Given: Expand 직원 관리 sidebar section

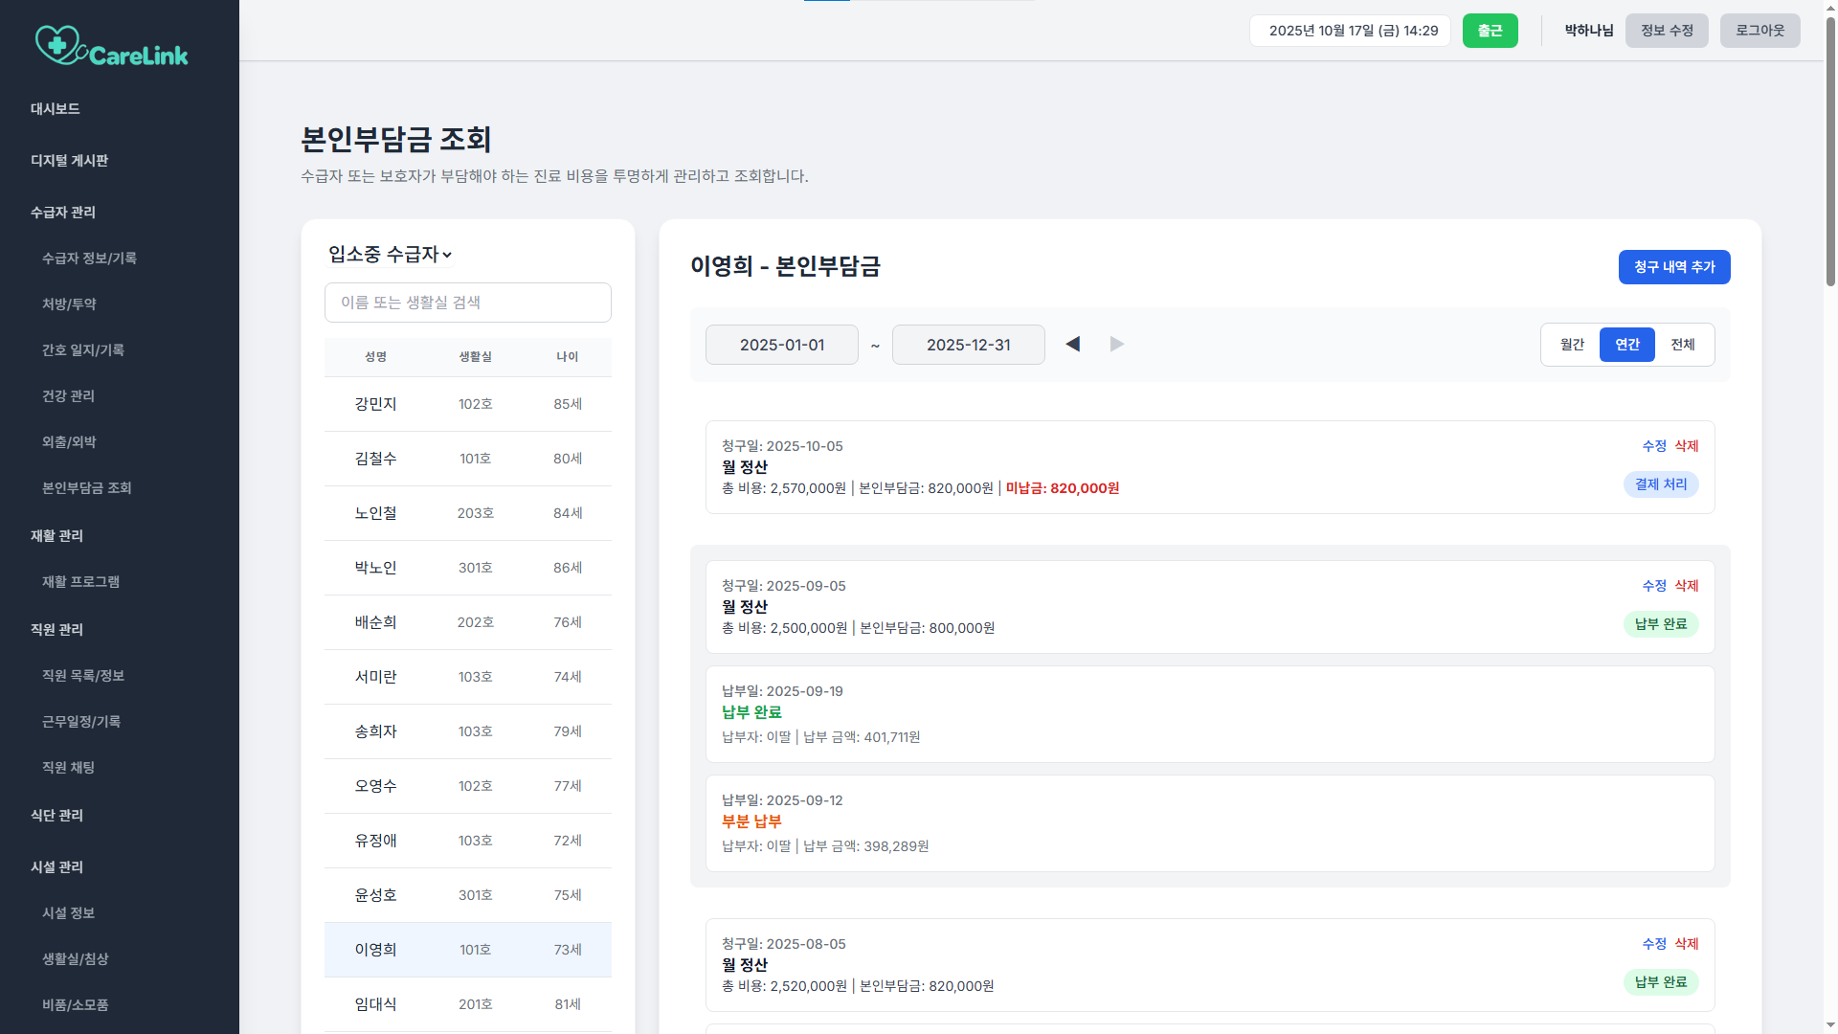Looking at the screenshot, I should 56,630.
